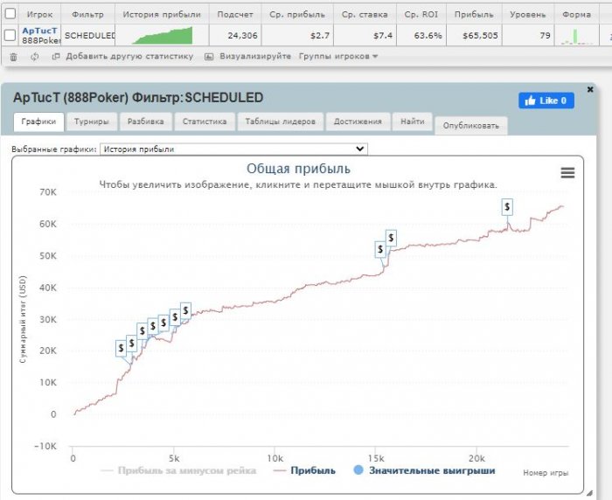Click Добавить другую статистику link
Screen dimensions: 612x500
(129, 56)
